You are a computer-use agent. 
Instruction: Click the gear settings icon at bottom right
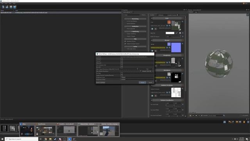point(248,122)
